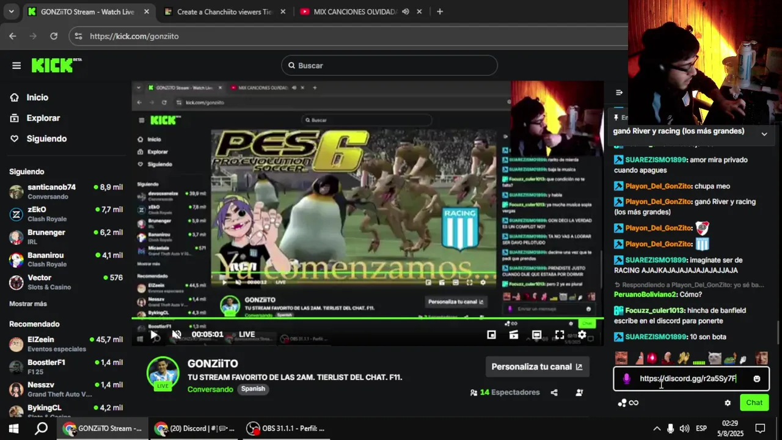
Task: Open Nesszv recommended channel
Action: pyautogui.click(x=66, y=389)
